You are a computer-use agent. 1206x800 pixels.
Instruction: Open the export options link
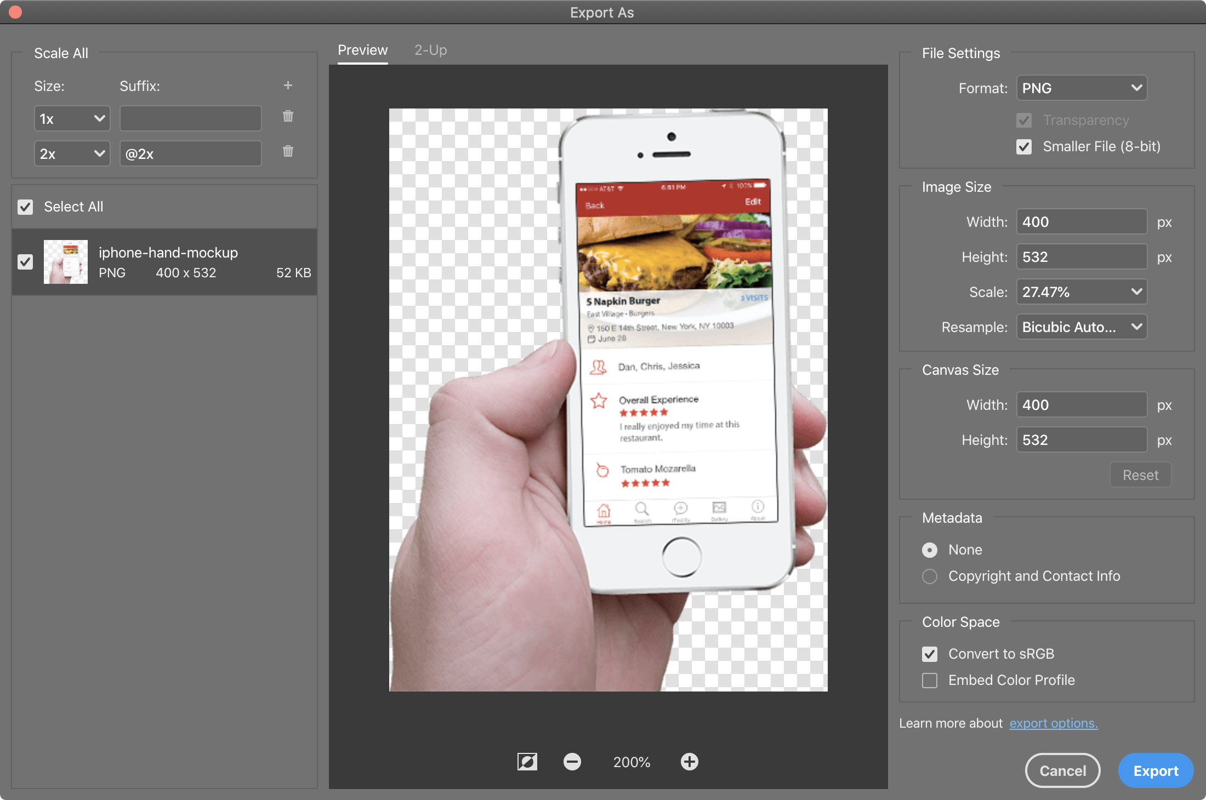[x=1053, y=723]
